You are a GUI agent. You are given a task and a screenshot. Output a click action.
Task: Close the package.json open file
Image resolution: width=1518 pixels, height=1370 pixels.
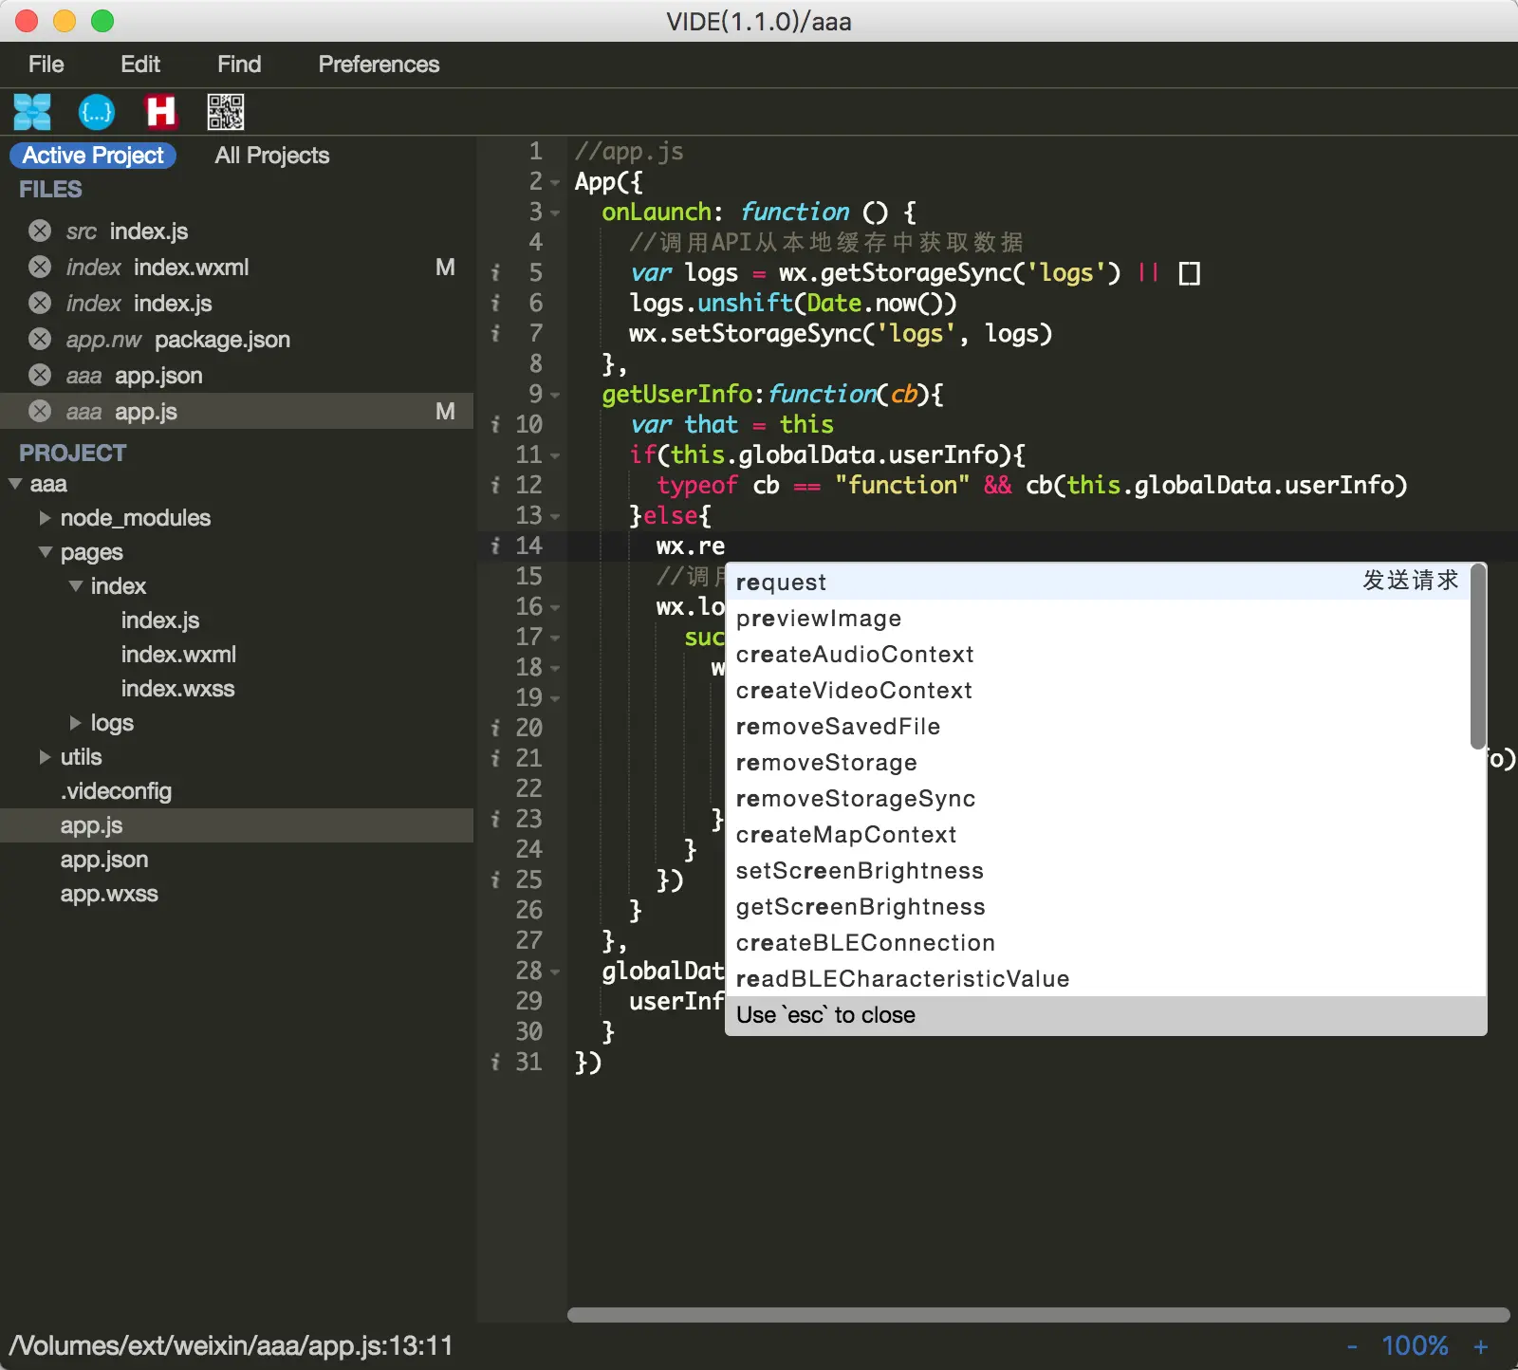(x=40, y=339)
